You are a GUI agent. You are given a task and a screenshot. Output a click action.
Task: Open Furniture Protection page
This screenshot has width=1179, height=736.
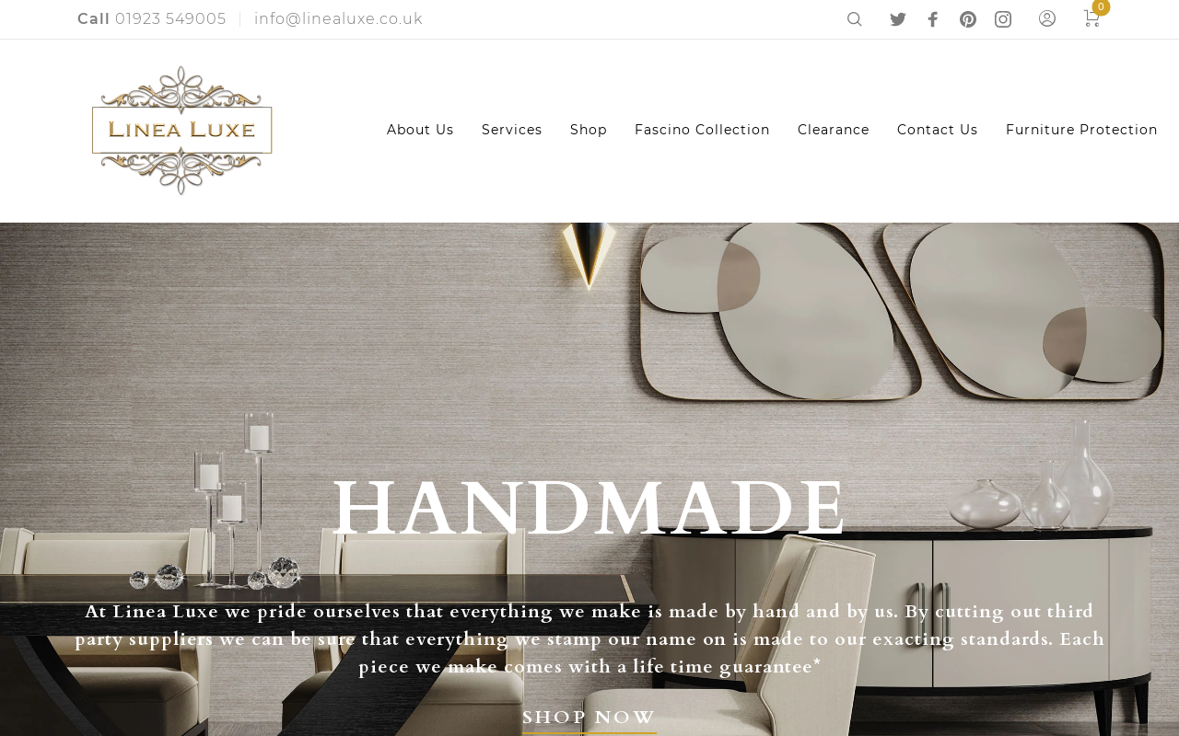coord(1081,130)
